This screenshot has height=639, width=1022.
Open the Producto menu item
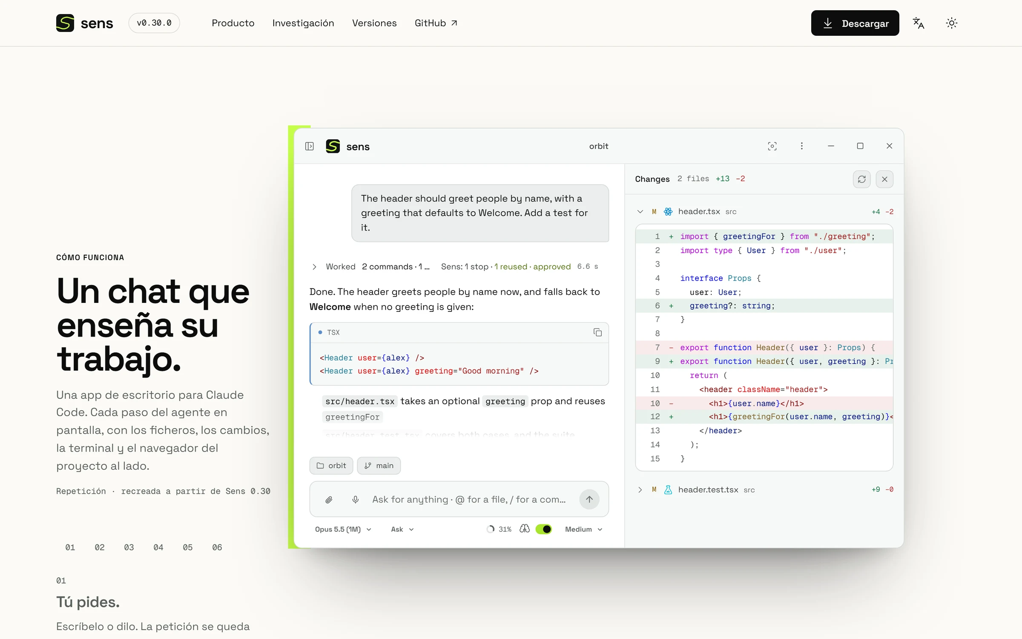233,23
